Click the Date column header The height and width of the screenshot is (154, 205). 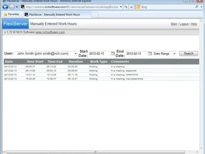click(x=9, y=62)
